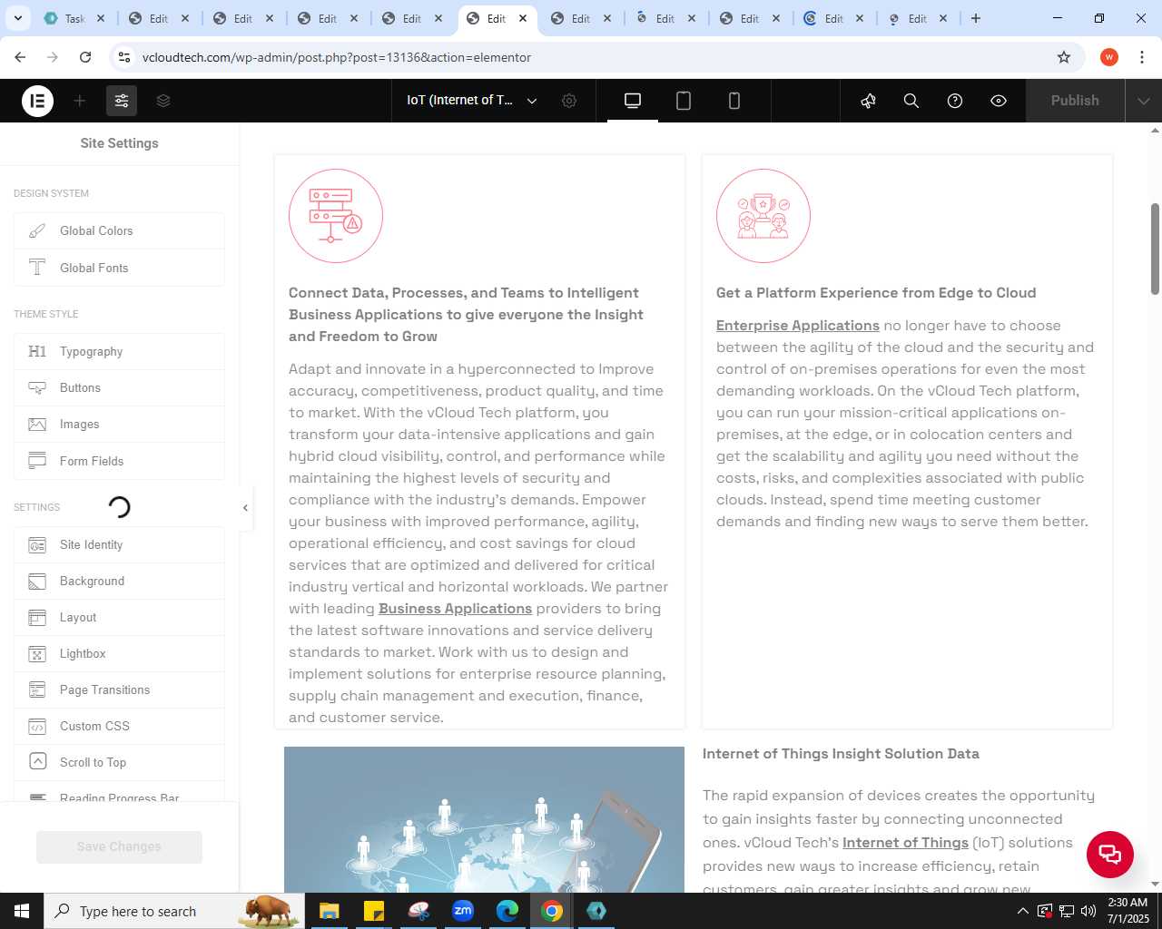This screenshot has height=929, width=1162.
Task: Open Global Fonts settings
Action: 119,268
